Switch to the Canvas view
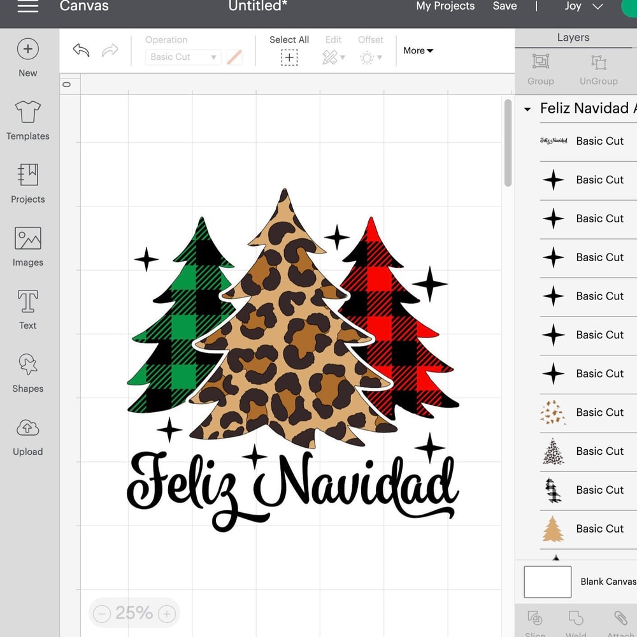637x637 pixels. (83, 6)
